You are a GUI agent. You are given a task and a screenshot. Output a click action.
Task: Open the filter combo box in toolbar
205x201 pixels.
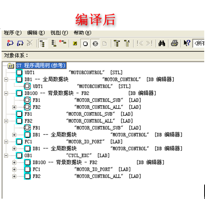click(198, 43)
